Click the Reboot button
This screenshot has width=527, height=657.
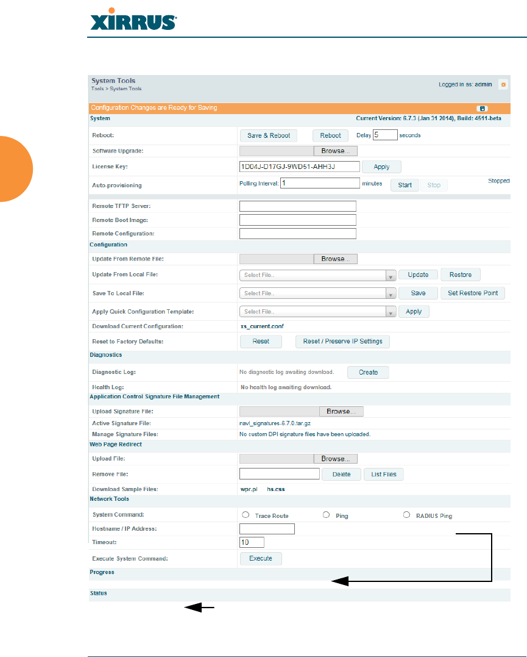click(x=330, y=136)
